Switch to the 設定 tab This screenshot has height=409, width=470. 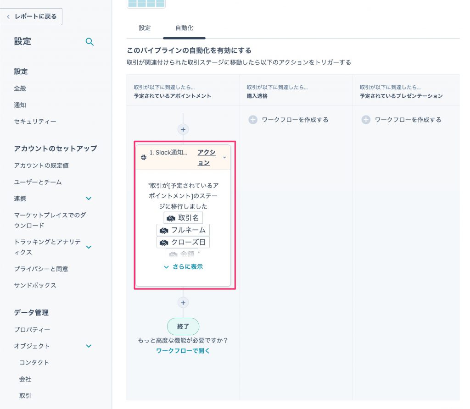[145, 28]
